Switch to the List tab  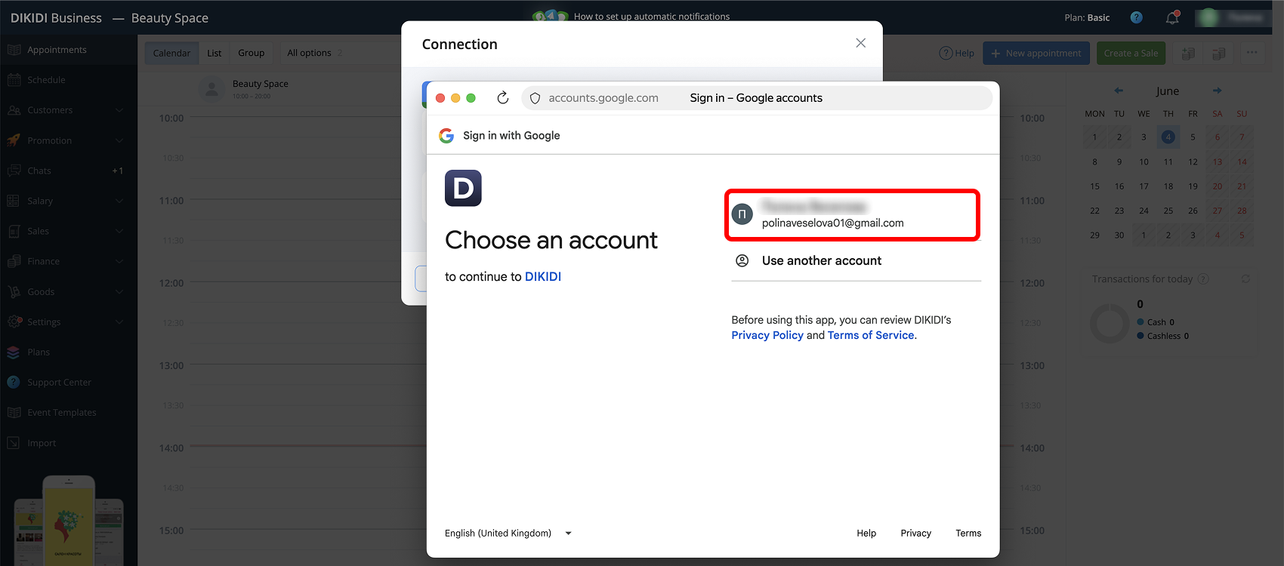point(215,53)
